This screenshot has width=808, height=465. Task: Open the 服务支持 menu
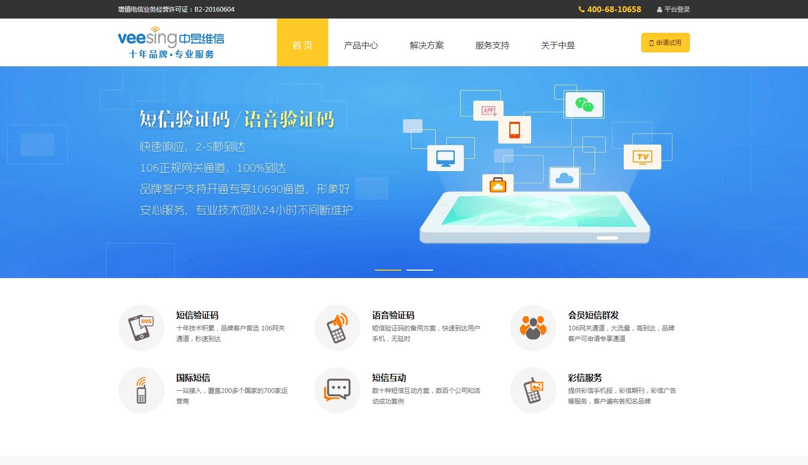[x=492, y=46]
